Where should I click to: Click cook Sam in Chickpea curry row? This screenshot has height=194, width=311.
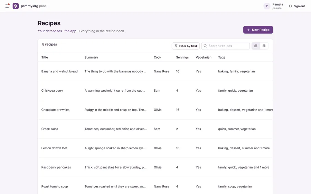[x=157, y=91]
